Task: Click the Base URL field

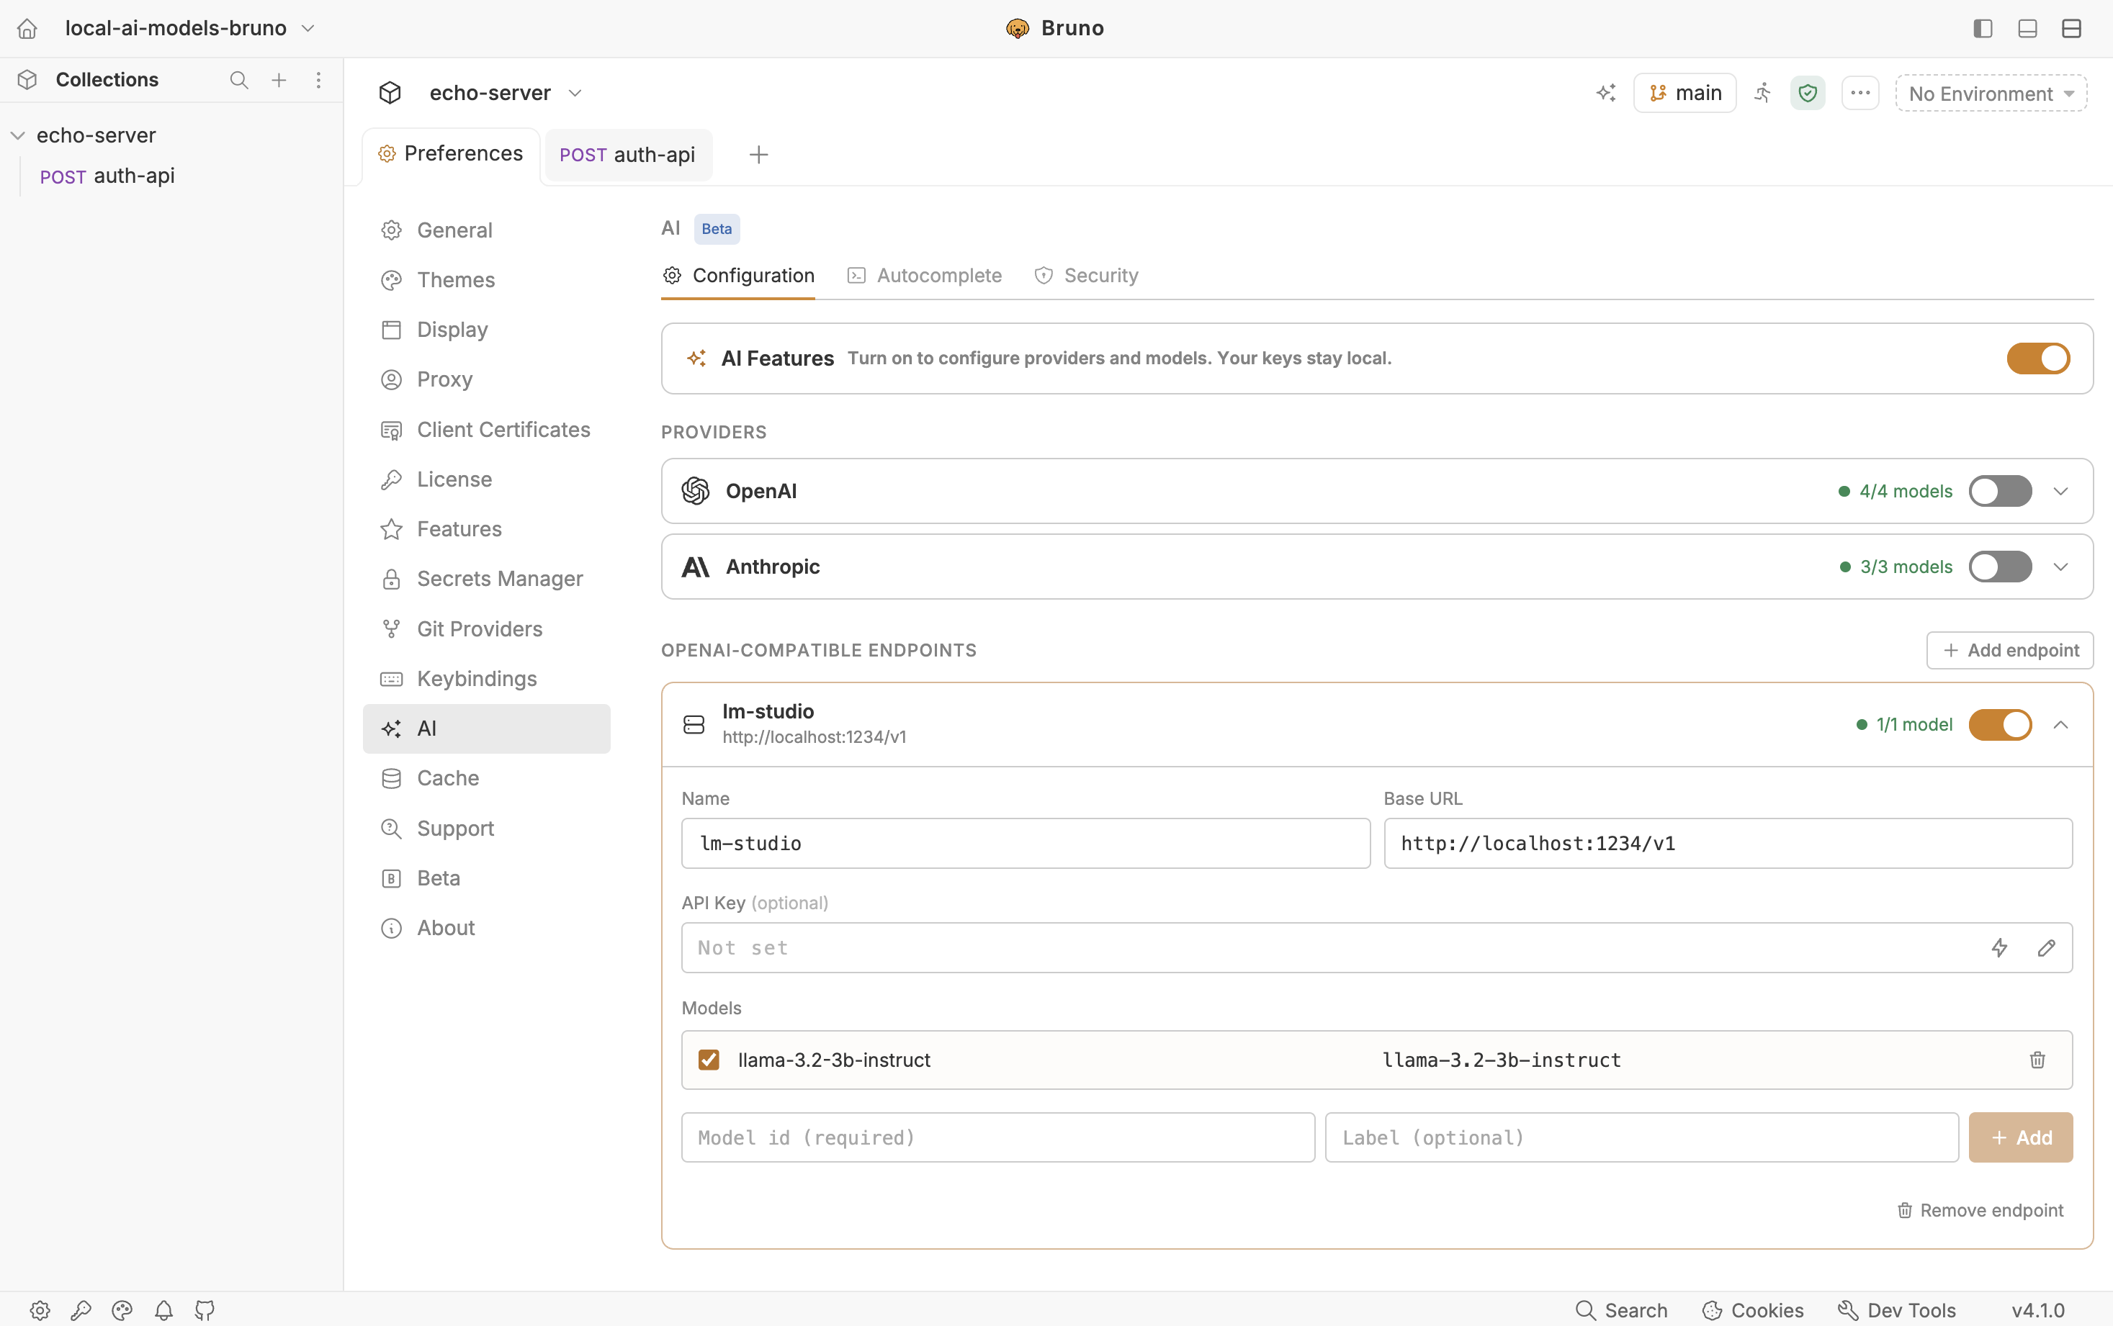Action: [x=1728, y=844]
